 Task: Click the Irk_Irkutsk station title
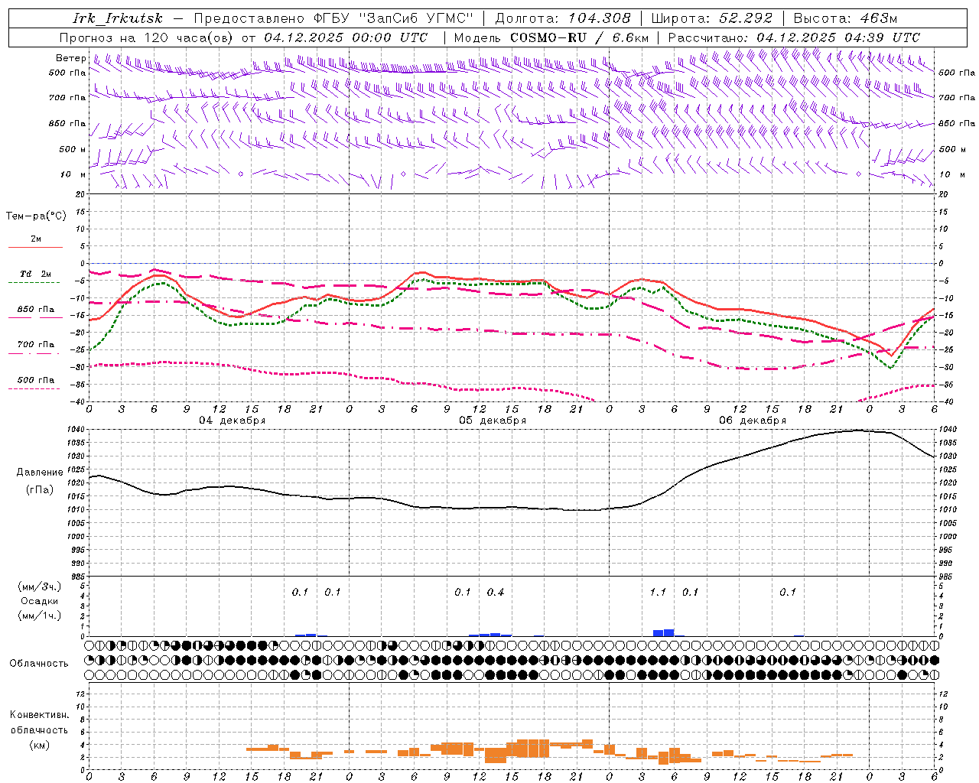click(x=118, y=18)
